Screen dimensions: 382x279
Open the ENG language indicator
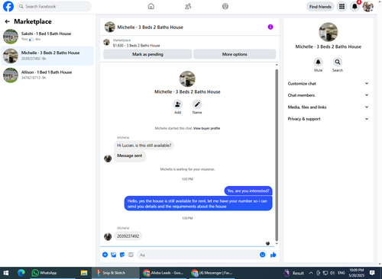pyautogui.click(x=342, y=273)
